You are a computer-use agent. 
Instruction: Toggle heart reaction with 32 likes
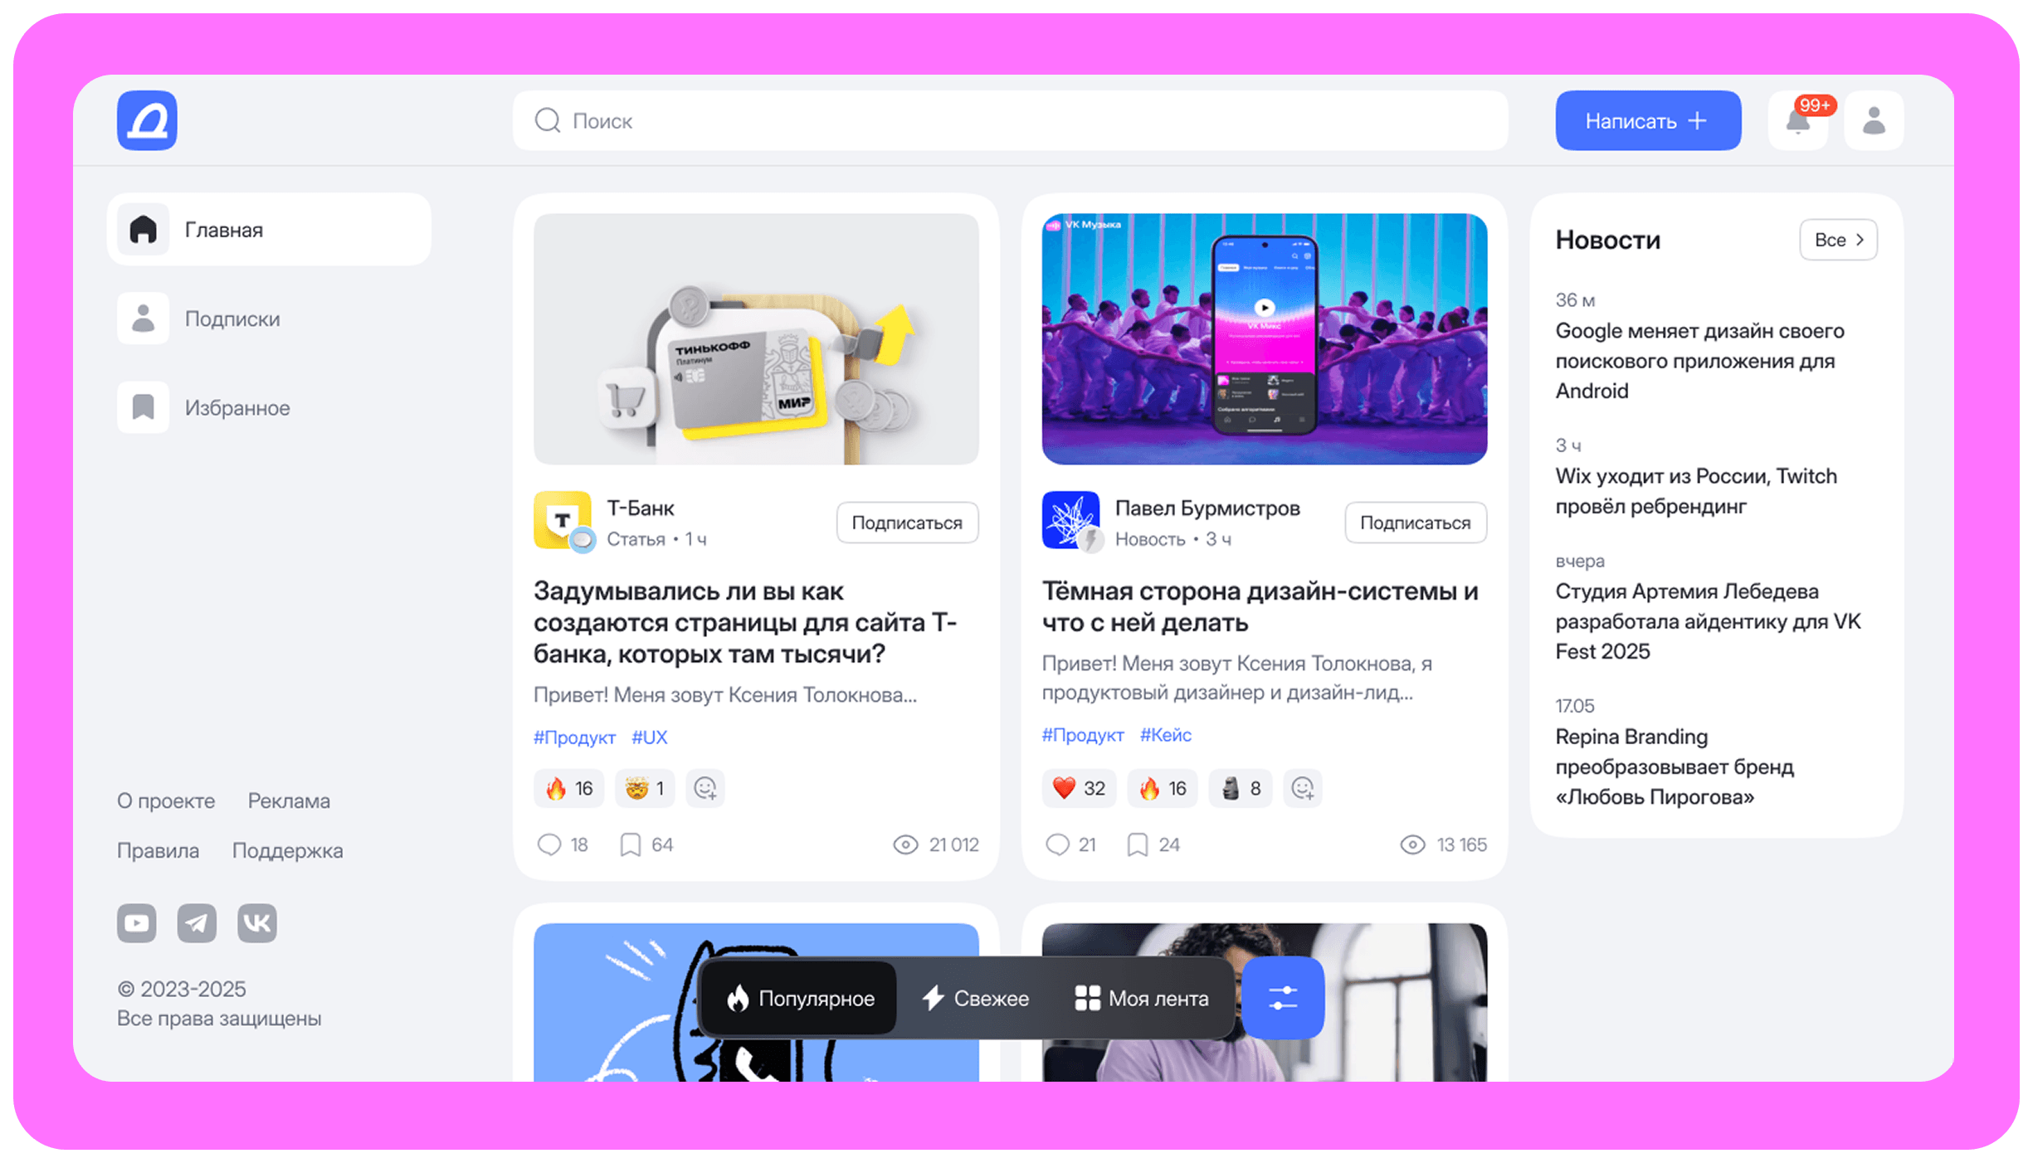click(1079, 788)
